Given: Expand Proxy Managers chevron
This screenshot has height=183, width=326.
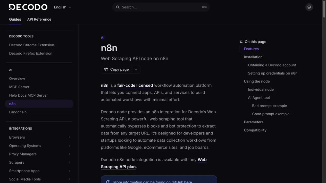Looking at the screenshot, I should (70, 154).
